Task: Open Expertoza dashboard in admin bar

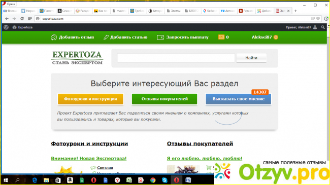Action: (x=22, y=27)
